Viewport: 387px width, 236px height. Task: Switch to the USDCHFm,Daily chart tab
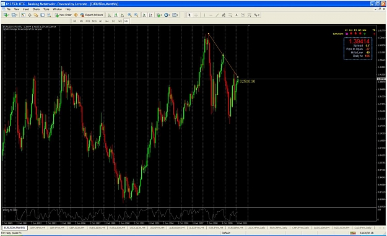pyautogui.click(x=256, y=228)
